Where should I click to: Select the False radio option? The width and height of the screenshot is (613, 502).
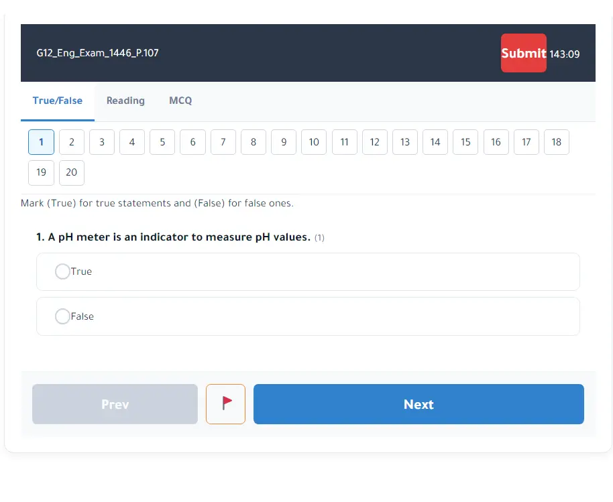[62, 316]
